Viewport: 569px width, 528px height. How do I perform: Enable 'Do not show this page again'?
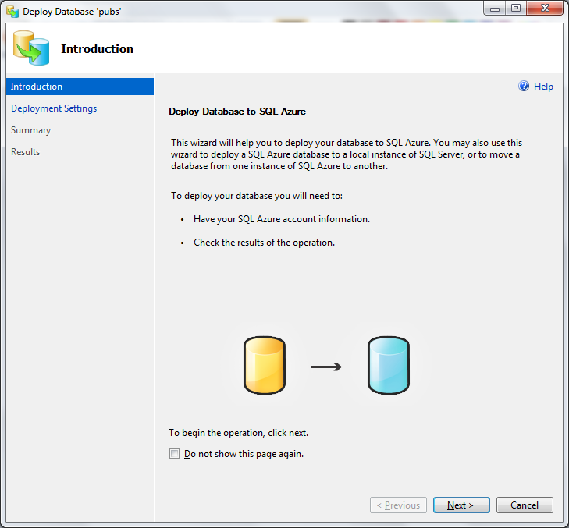[175, 454]
